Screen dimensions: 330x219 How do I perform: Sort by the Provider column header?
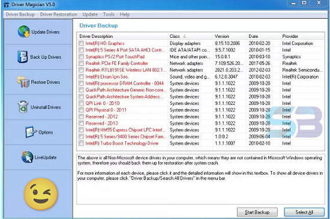click(302, 36)
